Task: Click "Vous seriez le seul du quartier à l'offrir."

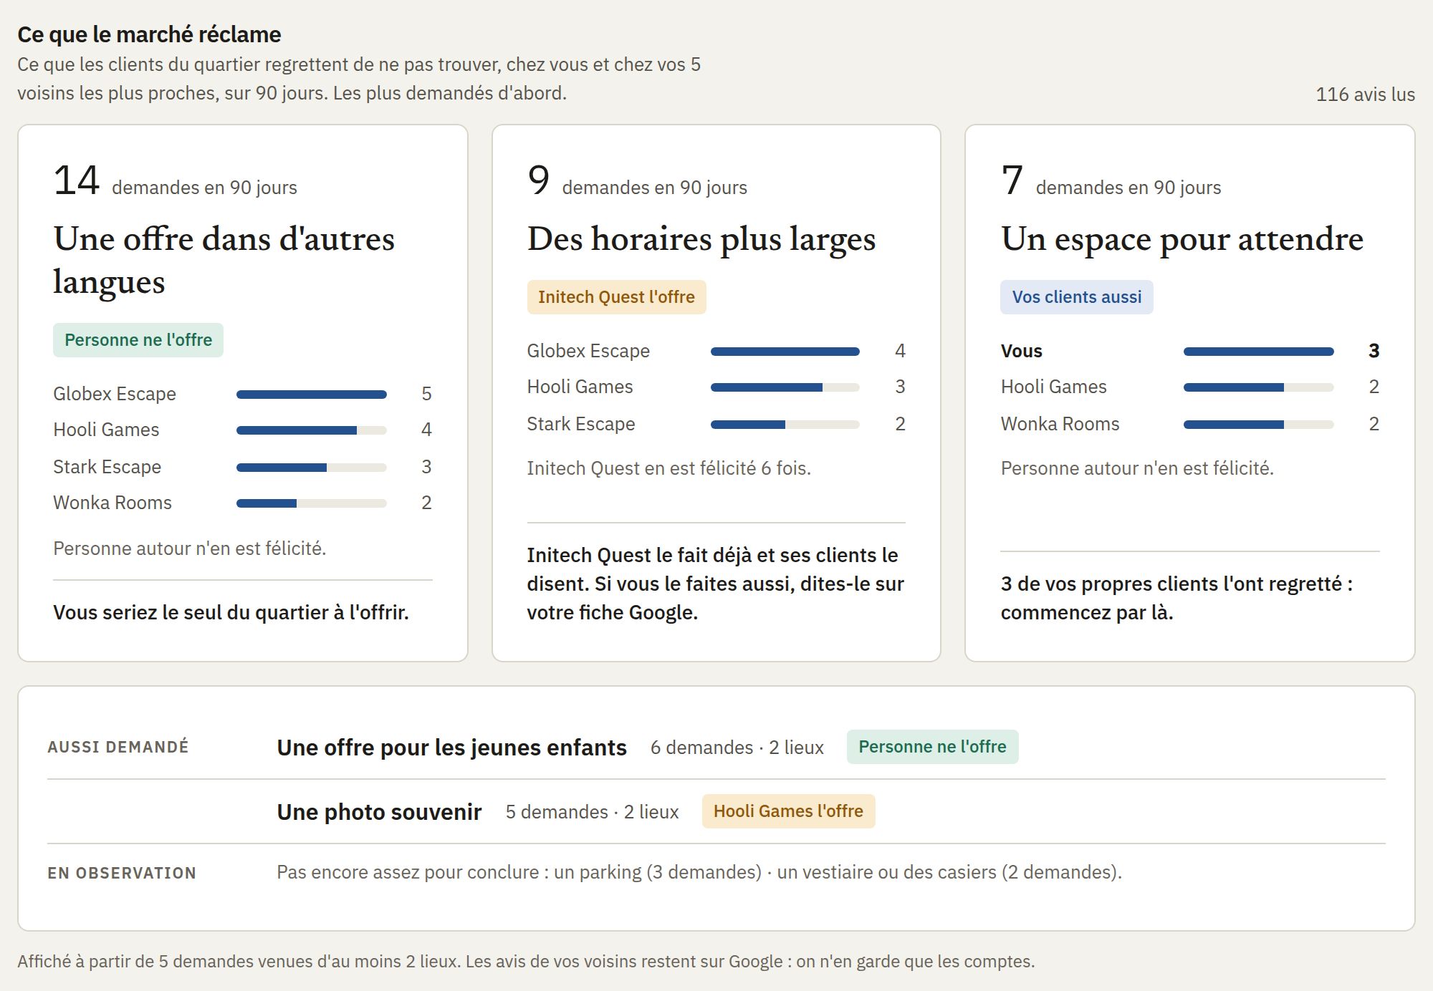Action: pyautogui.click(x=231, y=613)
